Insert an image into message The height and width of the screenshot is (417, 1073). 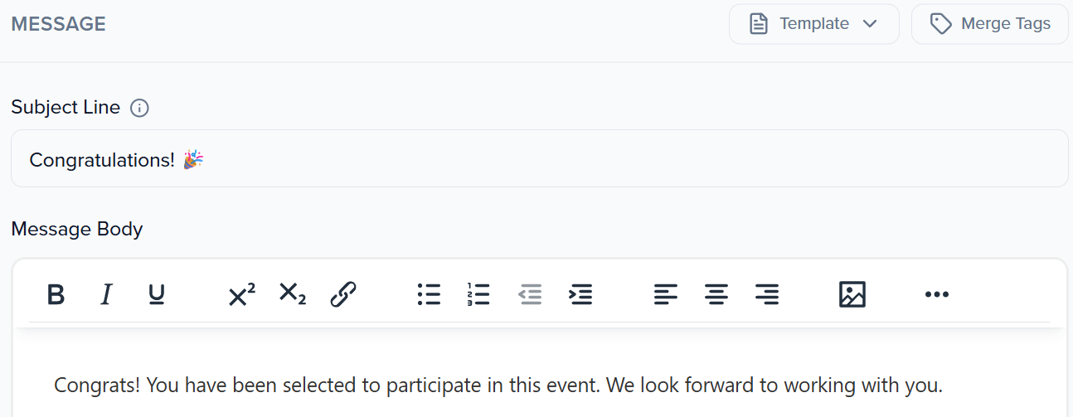[x=852, y=294]
